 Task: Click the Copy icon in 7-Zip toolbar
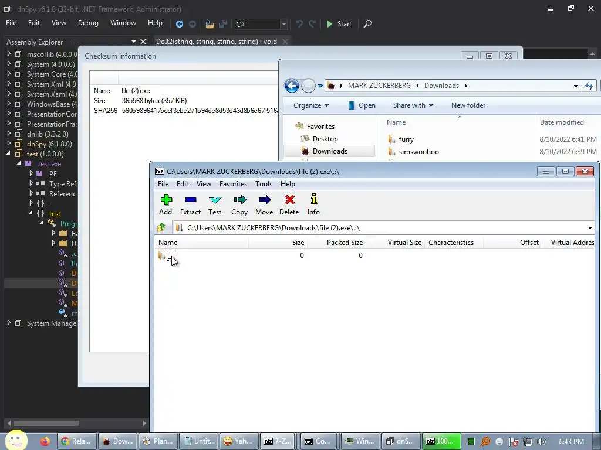pos(239,204)
